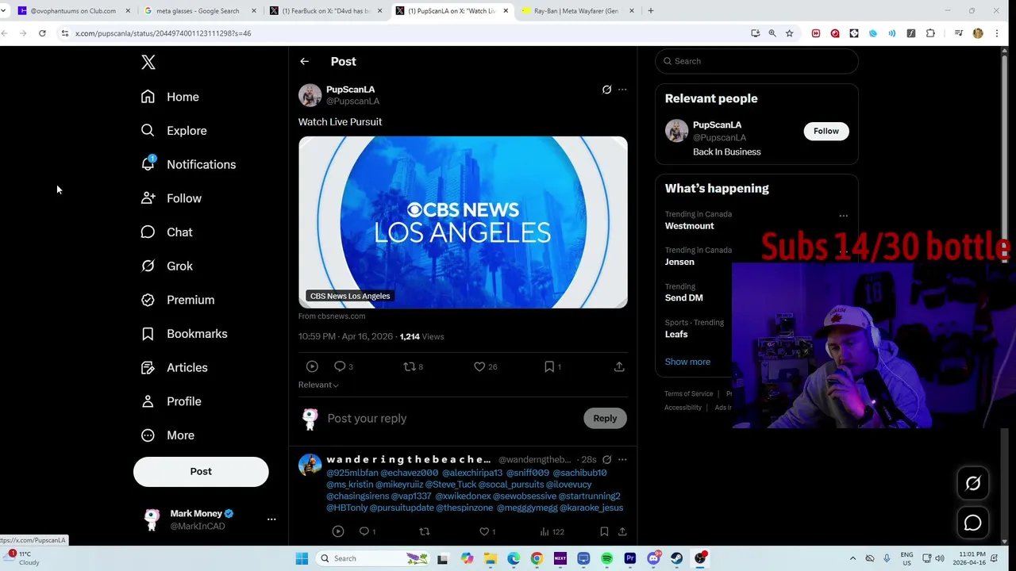1016x571 pixels.
Task: Show hidden system tray icons
Action: coord(852,558)
